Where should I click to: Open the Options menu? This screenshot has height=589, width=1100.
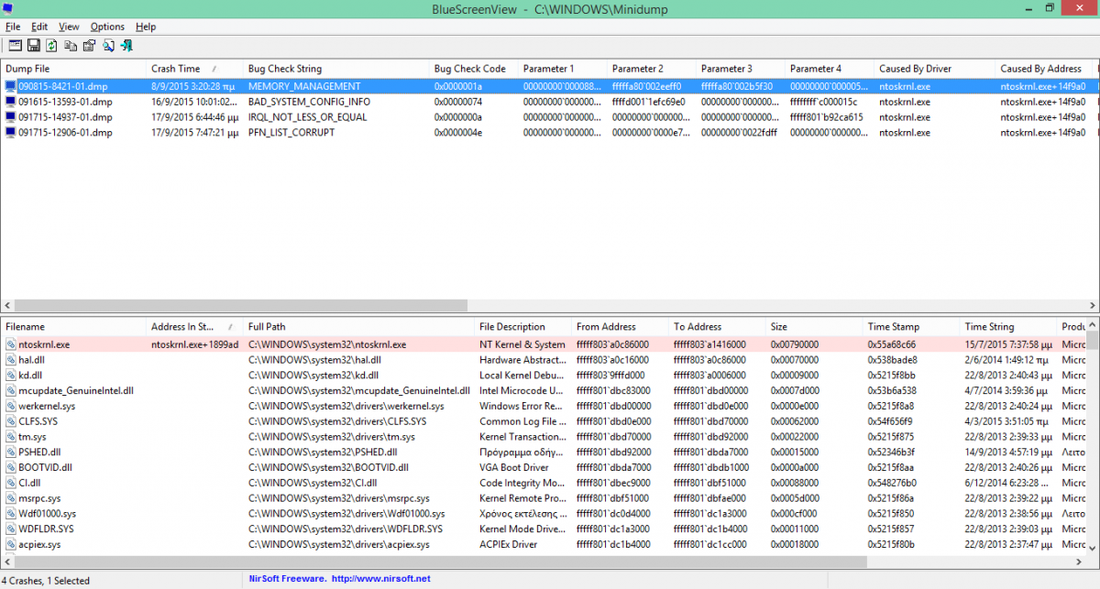[x=107, y=27]
